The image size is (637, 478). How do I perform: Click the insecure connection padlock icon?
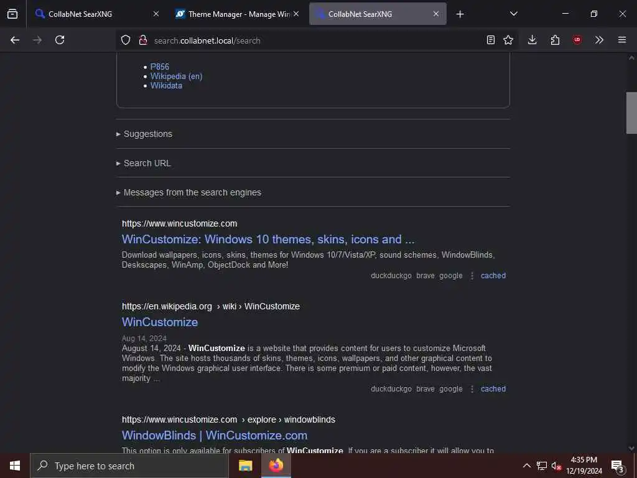(143, 40)
